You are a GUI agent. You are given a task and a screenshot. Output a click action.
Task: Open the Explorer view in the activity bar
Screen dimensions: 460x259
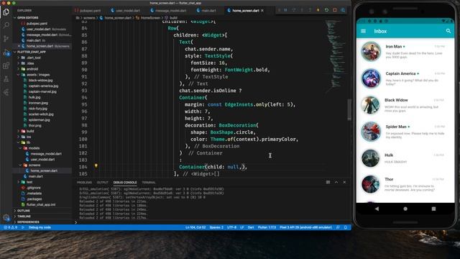click(x=6, y=12)
